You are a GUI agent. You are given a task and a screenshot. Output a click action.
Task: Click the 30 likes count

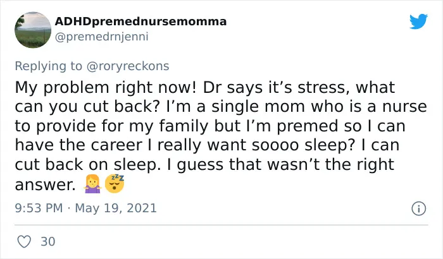tap(48, 241)
